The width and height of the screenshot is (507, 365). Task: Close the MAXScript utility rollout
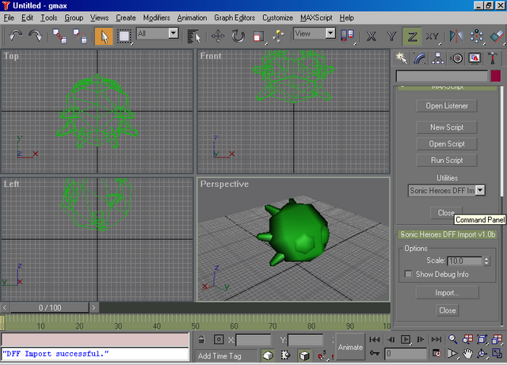(x=446, y=213)
